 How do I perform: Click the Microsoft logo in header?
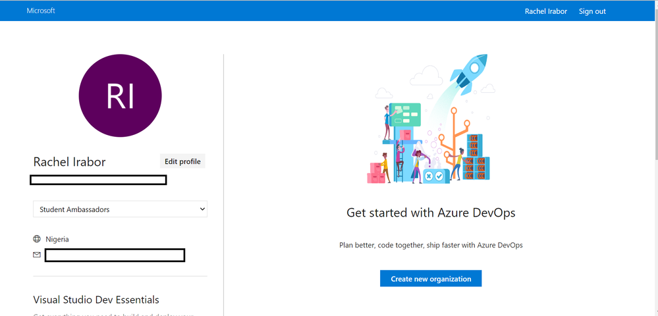[41, 11]
